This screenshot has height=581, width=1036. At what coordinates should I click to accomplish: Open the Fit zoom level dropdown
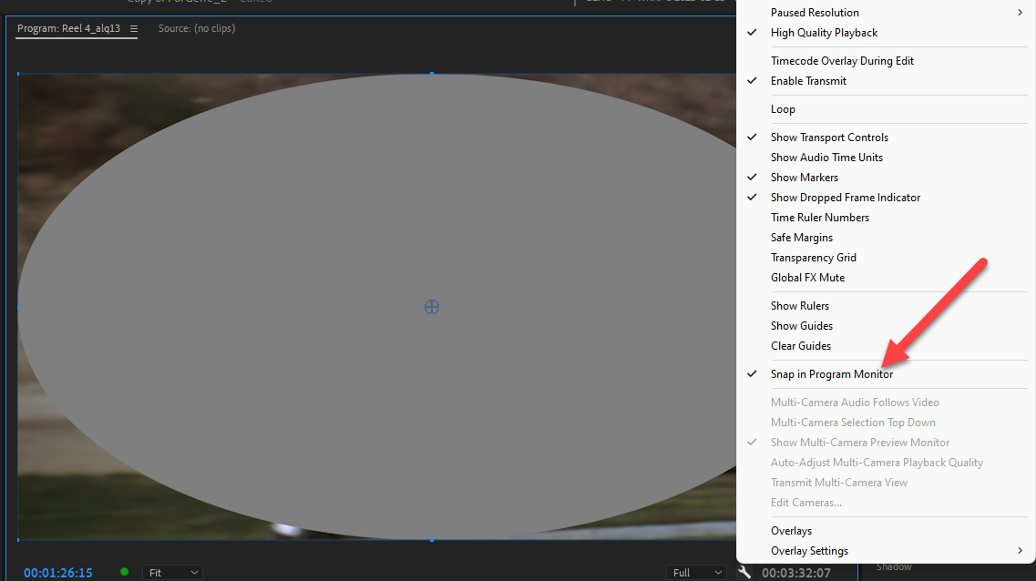tap(172, 573)
